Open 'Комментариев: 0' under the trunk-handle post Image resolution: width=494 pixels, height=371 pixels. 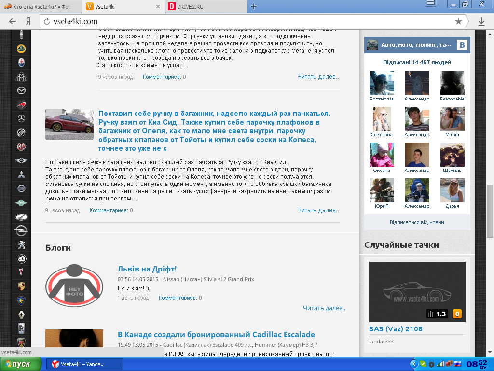point(111,210)
